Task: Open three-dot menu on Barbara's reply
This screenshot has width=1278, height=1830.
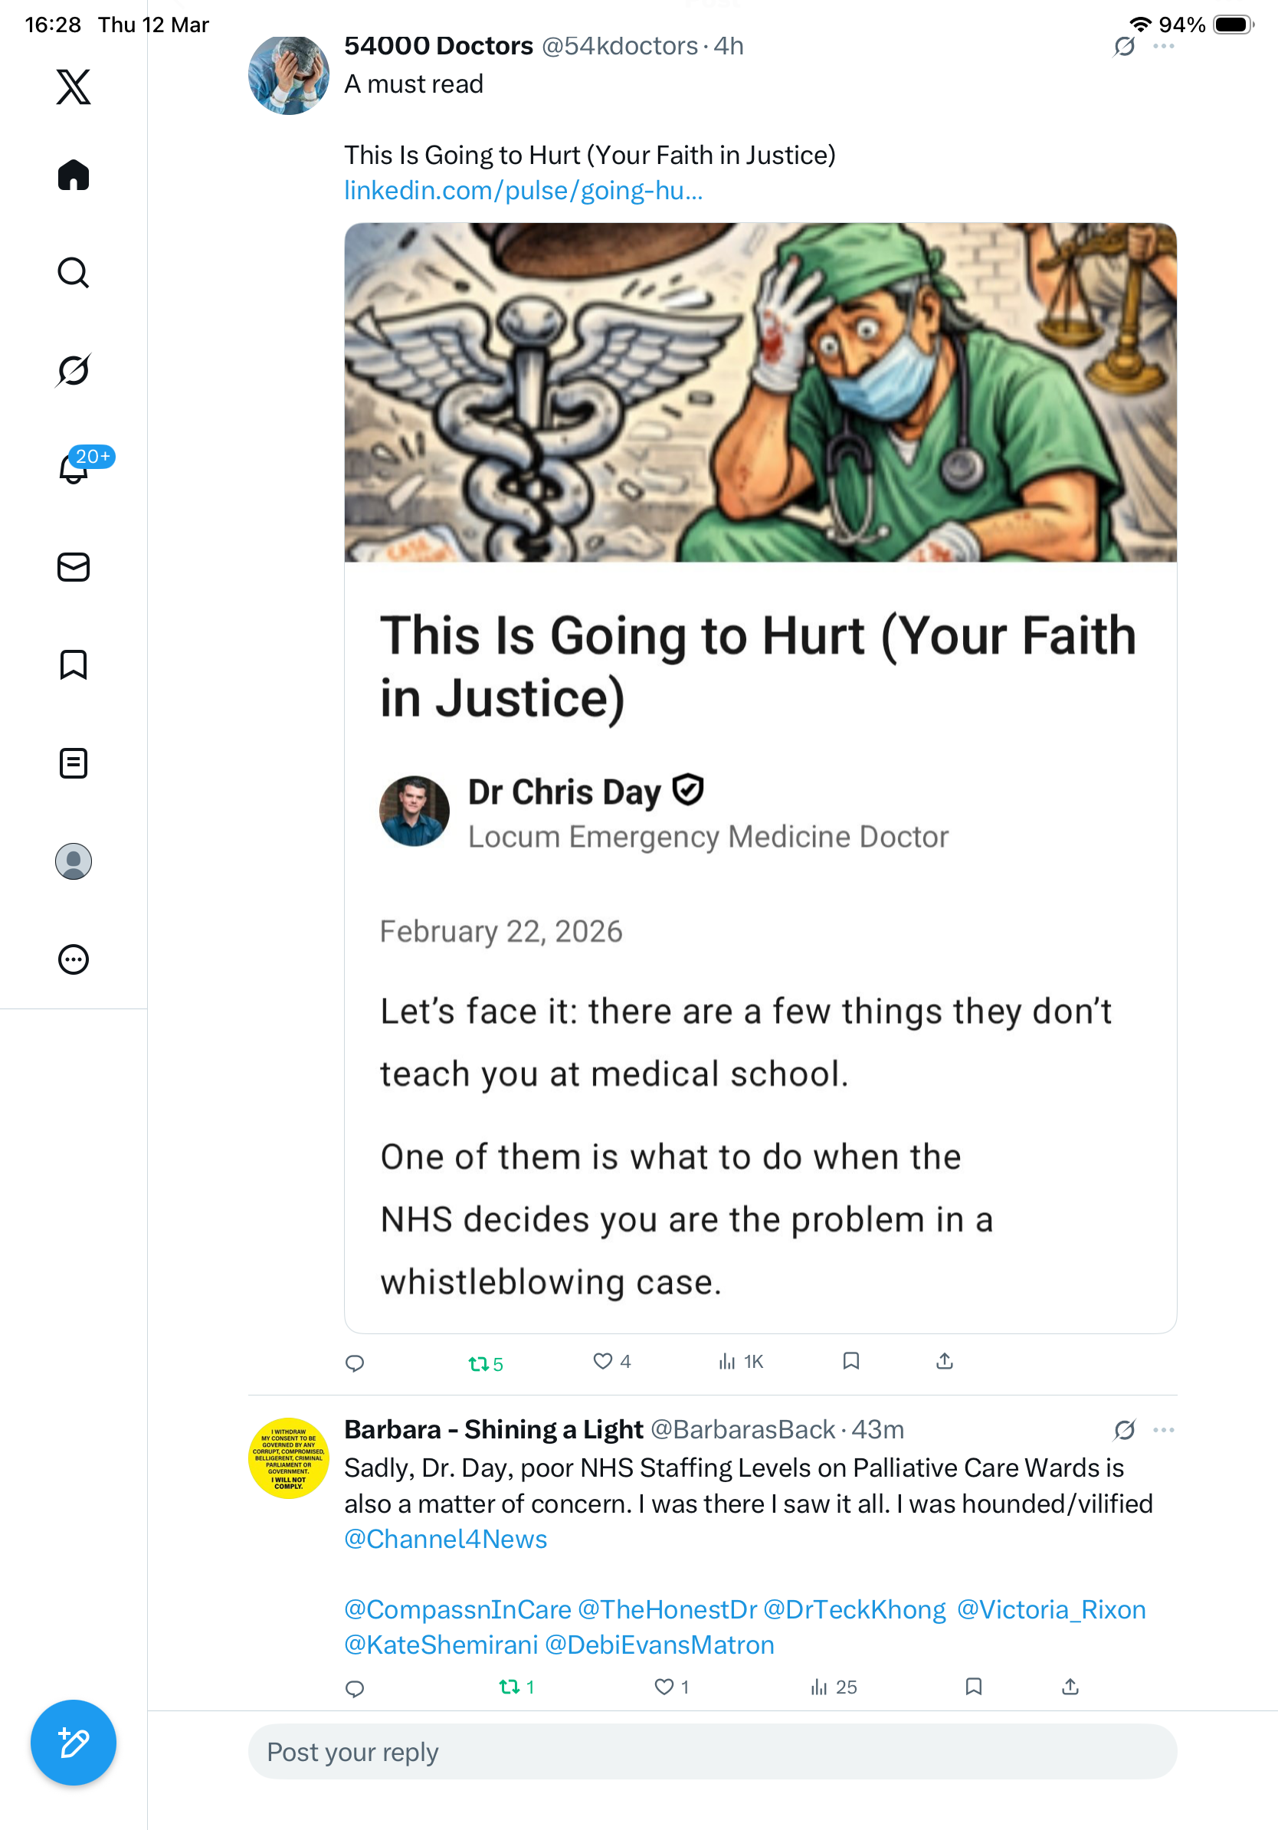Action: [1164, 1430]
